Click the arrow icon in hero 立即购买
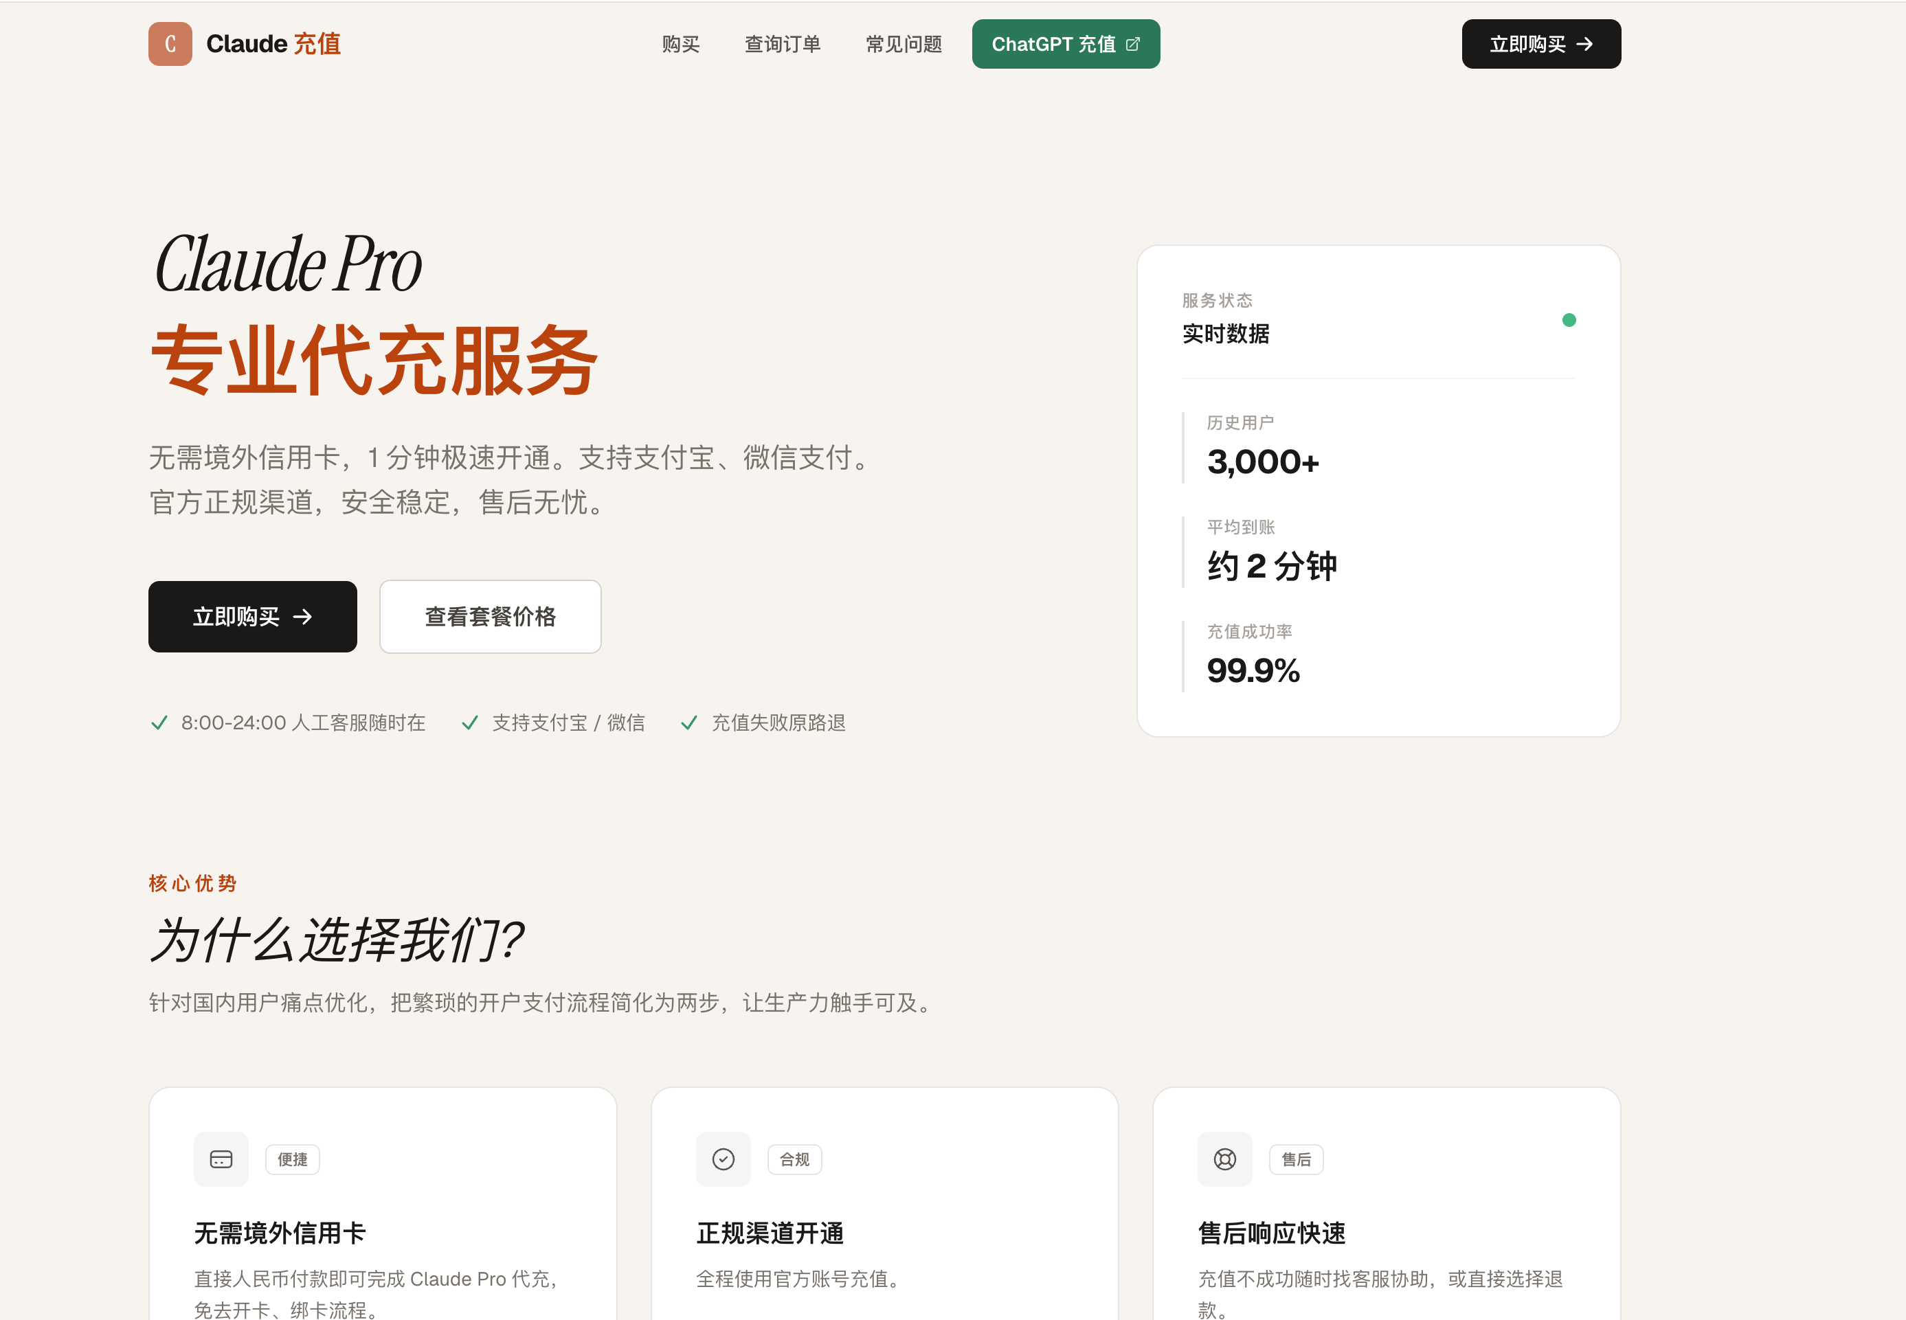The height and width of the screenshot is (1320, 1906). click(x=303, y=617)
